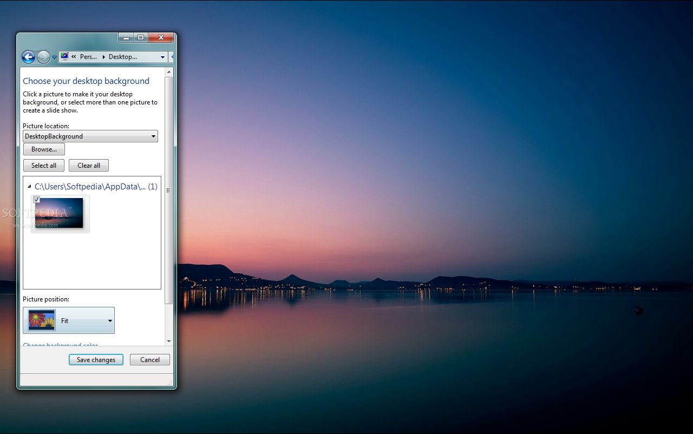The width and height of the screenshot is (693, 434).
Task: Select the 'Pers...' breadcrumb segment
Action: coord(89,57)
